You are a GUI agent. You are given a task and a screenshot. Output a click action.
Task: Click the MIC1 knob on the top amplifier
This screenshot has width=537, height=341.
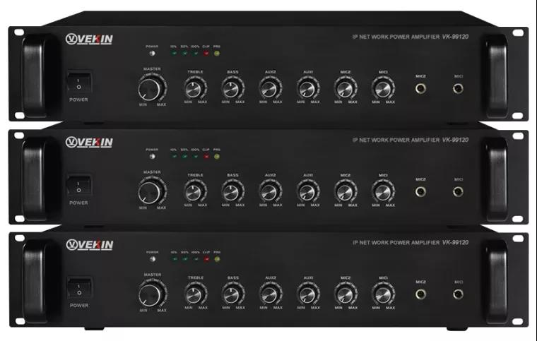(x=383, y=89)
